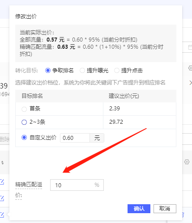192x223 pixels.
Task: Expand the blue right chevron arrow
Action: [191, 83]
